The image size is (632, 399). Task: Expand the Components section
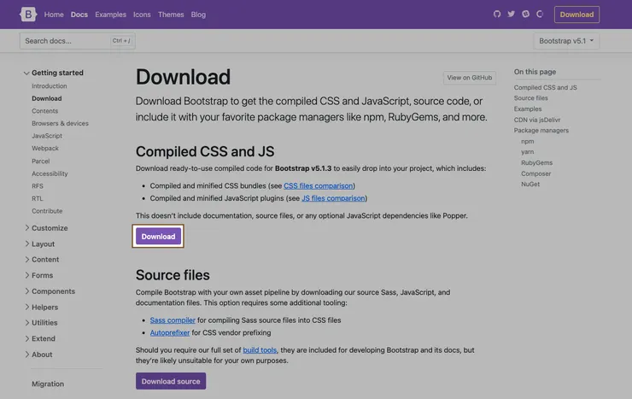pos(50,291)
